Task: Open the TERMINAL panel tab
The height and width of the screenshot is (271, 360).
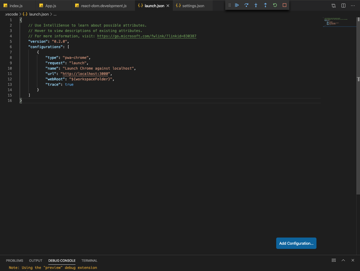Action: 89,260
